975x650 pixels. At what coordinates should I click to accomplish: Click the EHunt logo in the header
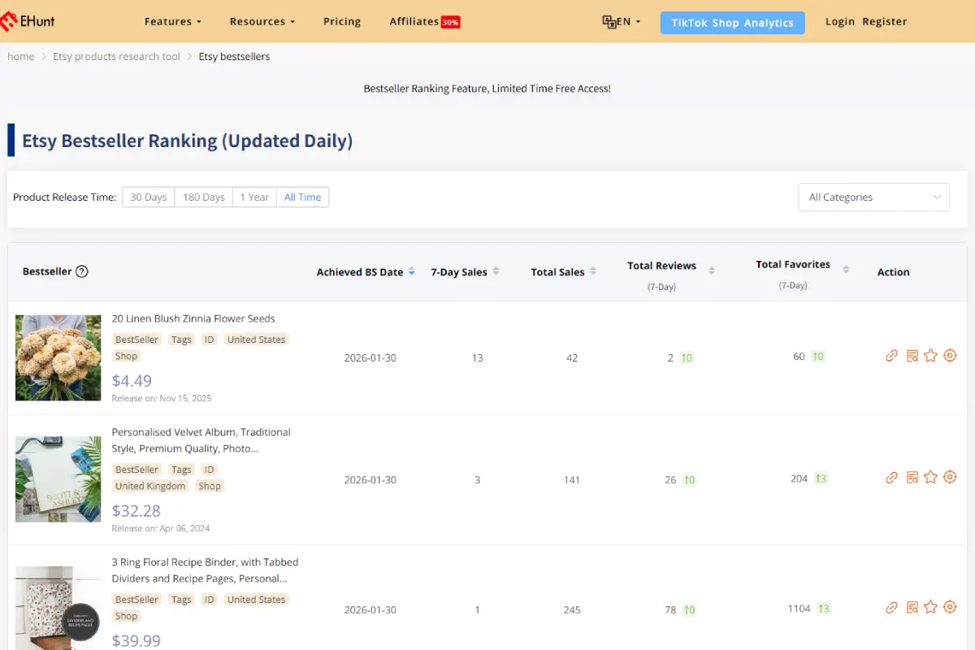(x=28, y=22)
